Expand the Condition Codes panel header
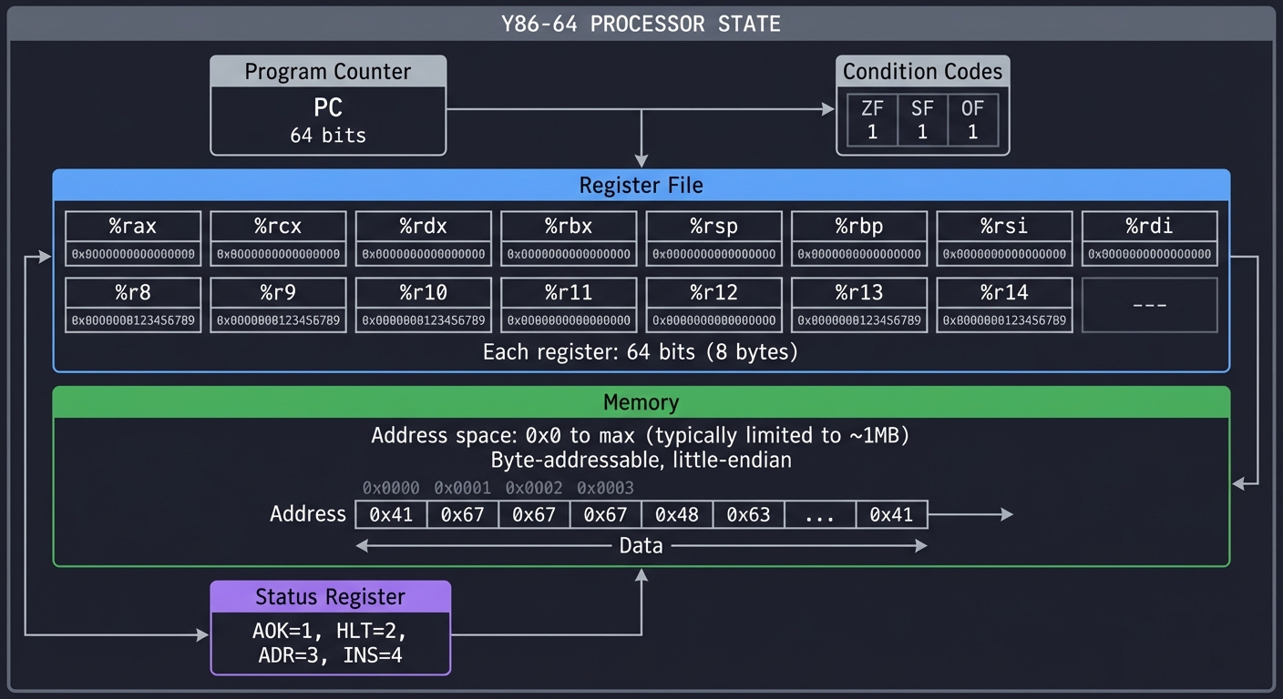The height and width of the screenshot is (699, 1283). tap(922, 71)
